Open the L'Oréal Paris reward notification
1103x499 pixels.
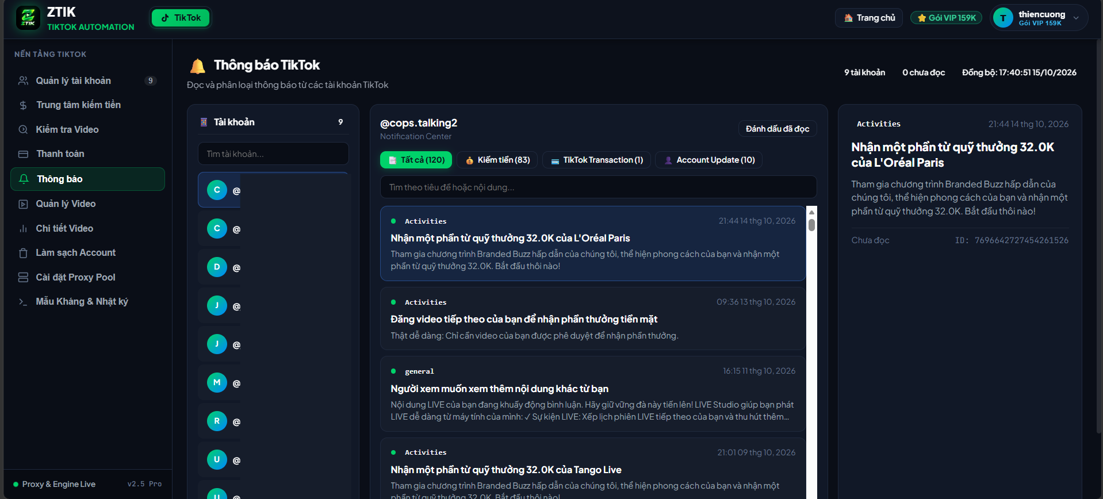click(592, 243)
